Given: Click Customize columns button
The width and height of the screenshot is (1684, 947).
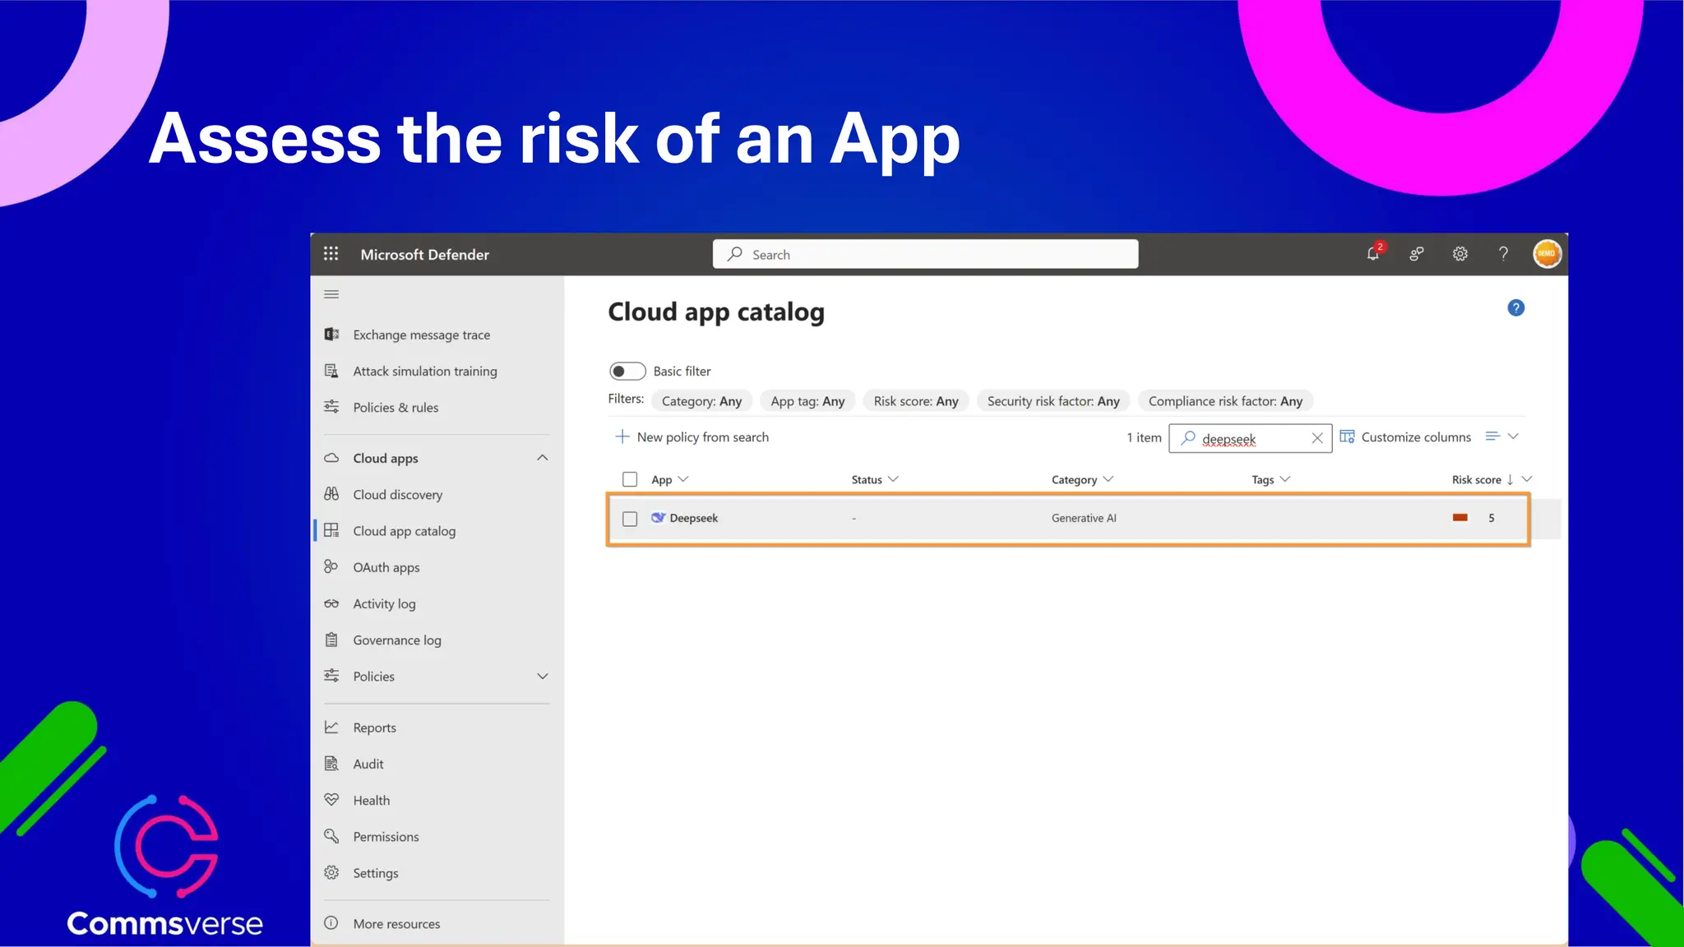Looking at the screenshot, I should coord(1405,437).
